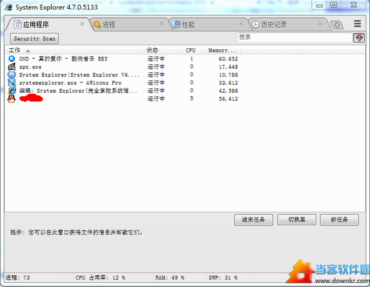Viewport: 370px width, 287px height.
Task: Click the 搜索 search field
Action: pos(295,37)
